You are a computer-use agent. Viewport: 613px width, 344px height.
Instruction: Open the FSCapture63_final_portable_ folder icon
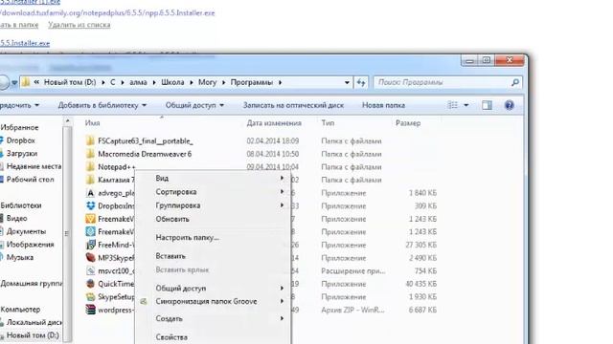coord(90,140)
